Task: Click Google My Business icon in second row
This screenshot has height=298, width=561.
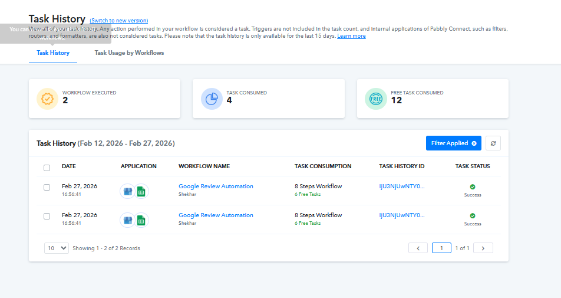Action: (128, 220)
